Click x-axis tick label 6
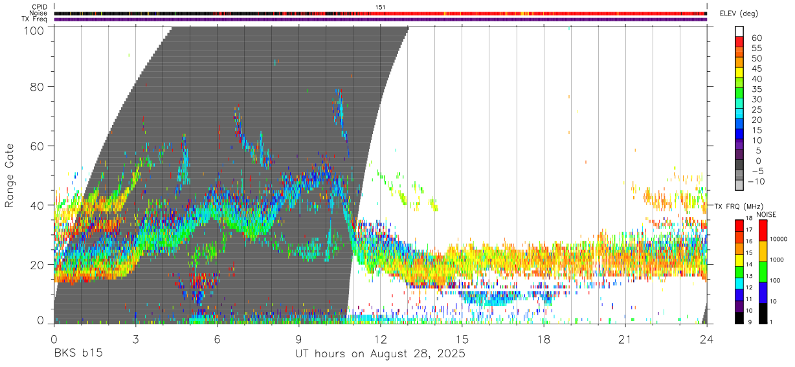795x367 pixels. [217, 340]
